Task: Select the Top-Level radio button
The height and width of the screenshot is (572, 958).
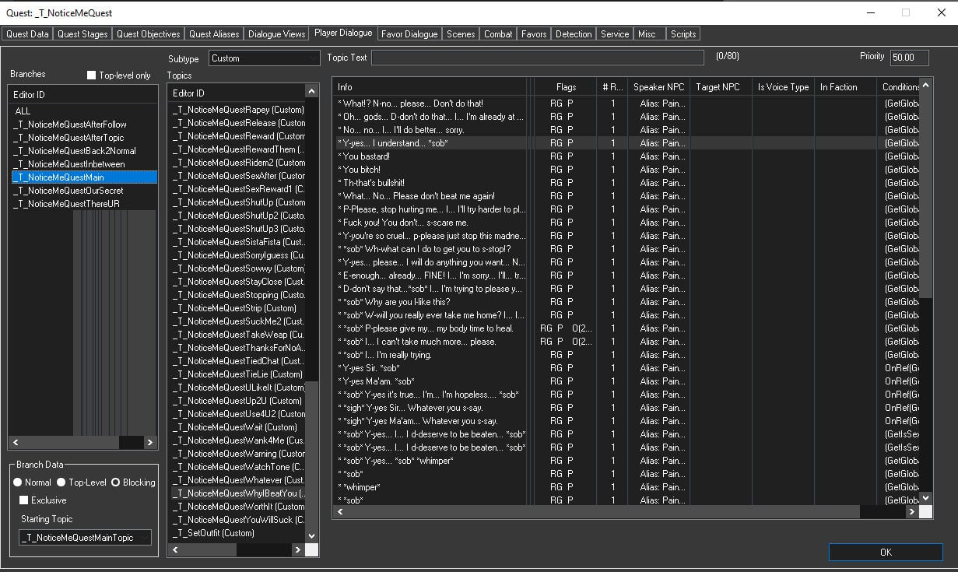Action: (x=61, y=483)
